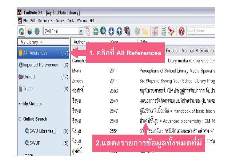This screenshot has width=232, height=164.
Task: Collapse the Online Search section
Action: [20, 119]
